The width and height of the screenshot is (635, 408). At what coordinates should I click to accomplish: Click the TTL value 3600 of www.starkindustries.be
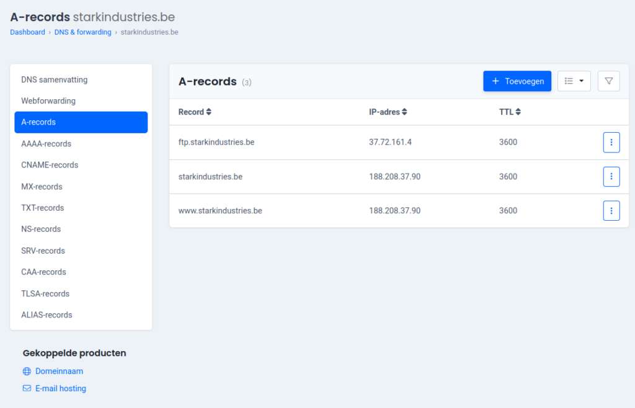pos(508,210)
